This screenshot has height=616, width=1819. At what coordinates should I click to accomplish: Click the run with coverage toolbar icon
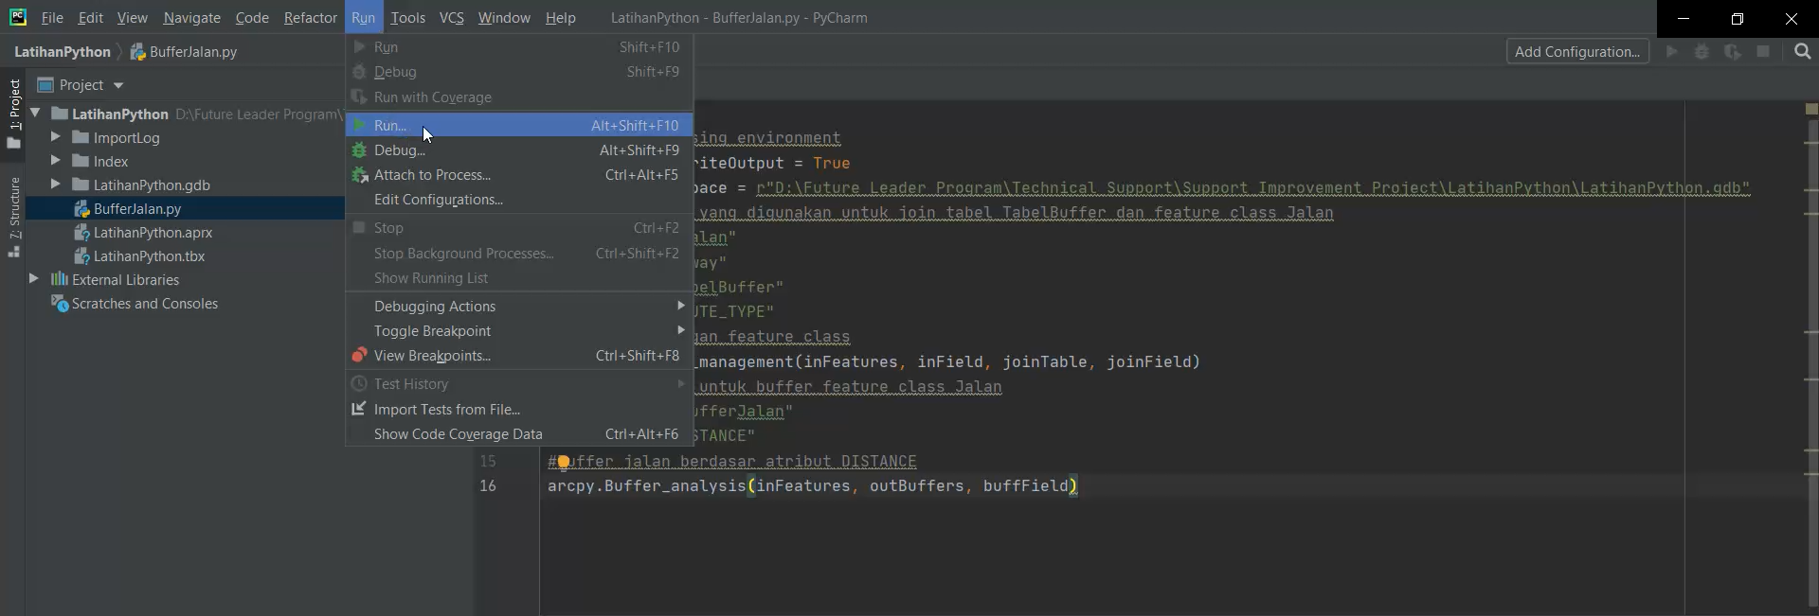[1732, 52]
